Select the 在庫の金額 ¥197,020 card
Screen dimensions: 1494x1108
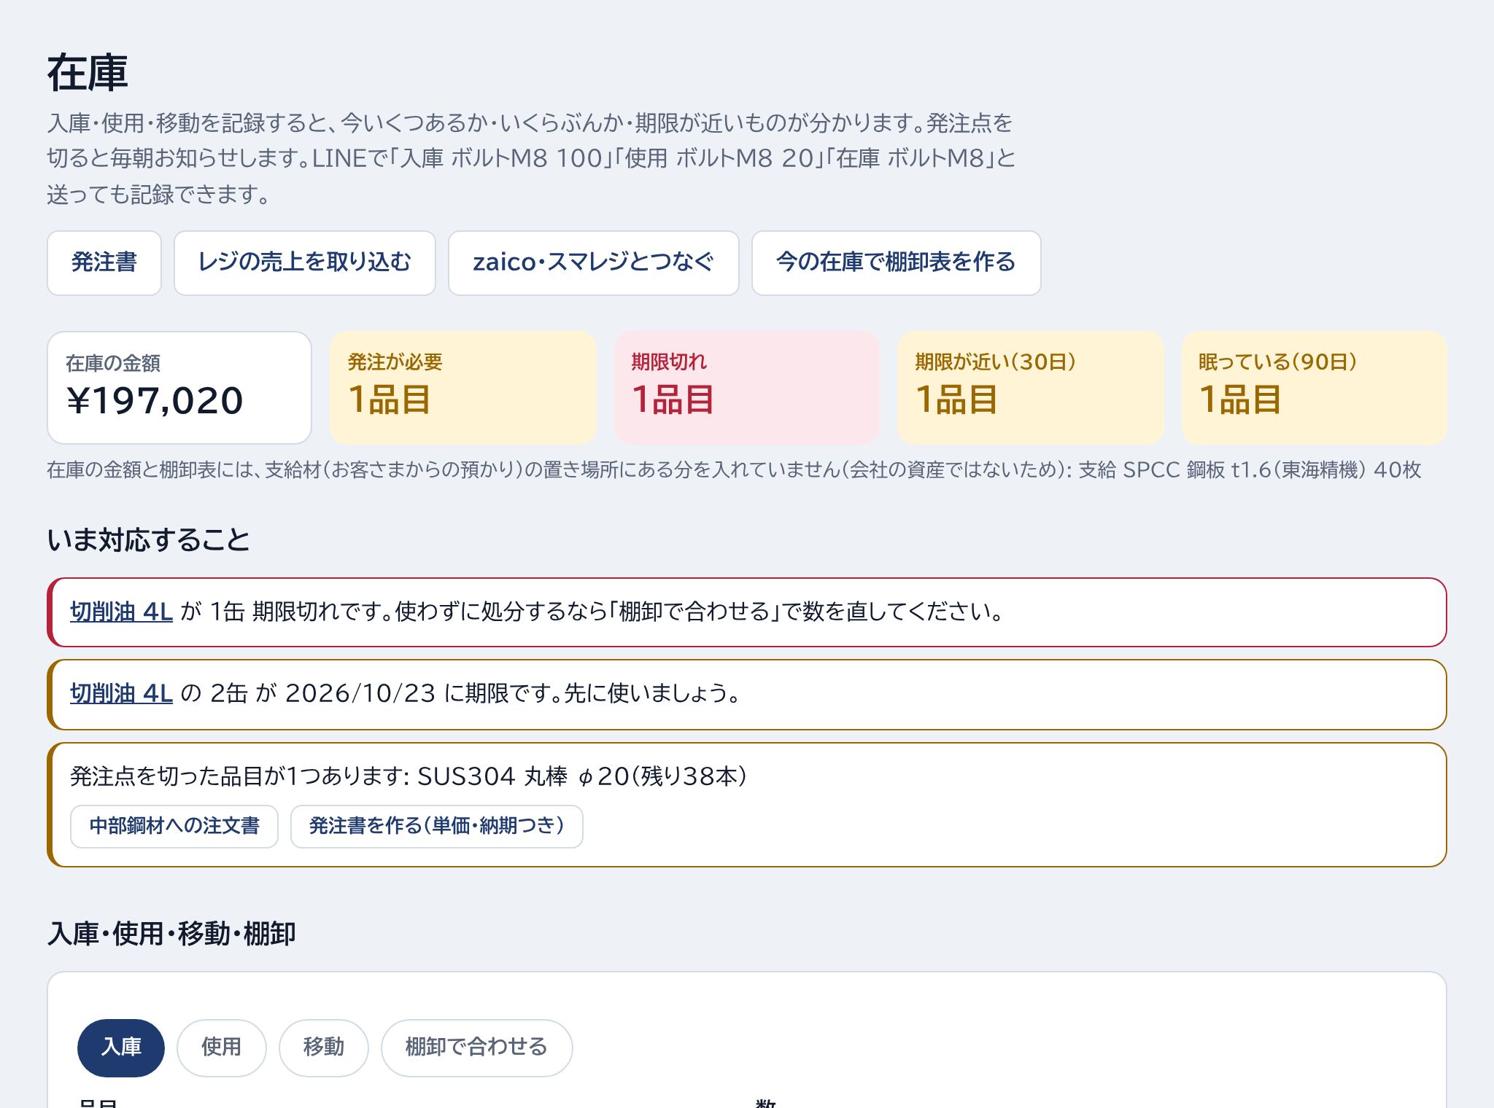179,388
